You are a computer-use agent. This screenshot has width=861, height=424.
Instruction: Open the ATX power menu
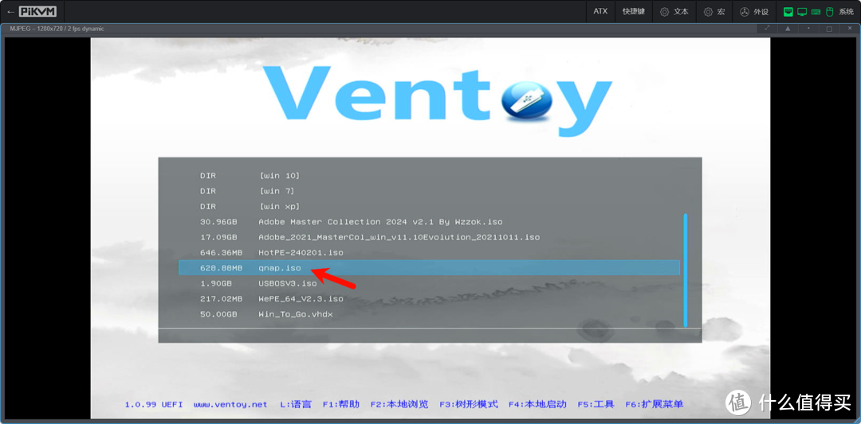[x=600, y=11]
